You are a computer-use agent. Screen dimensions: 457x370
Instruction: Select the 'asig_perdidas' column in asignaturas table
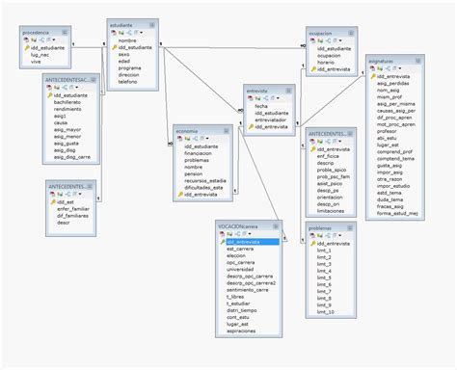coord(393,83)
